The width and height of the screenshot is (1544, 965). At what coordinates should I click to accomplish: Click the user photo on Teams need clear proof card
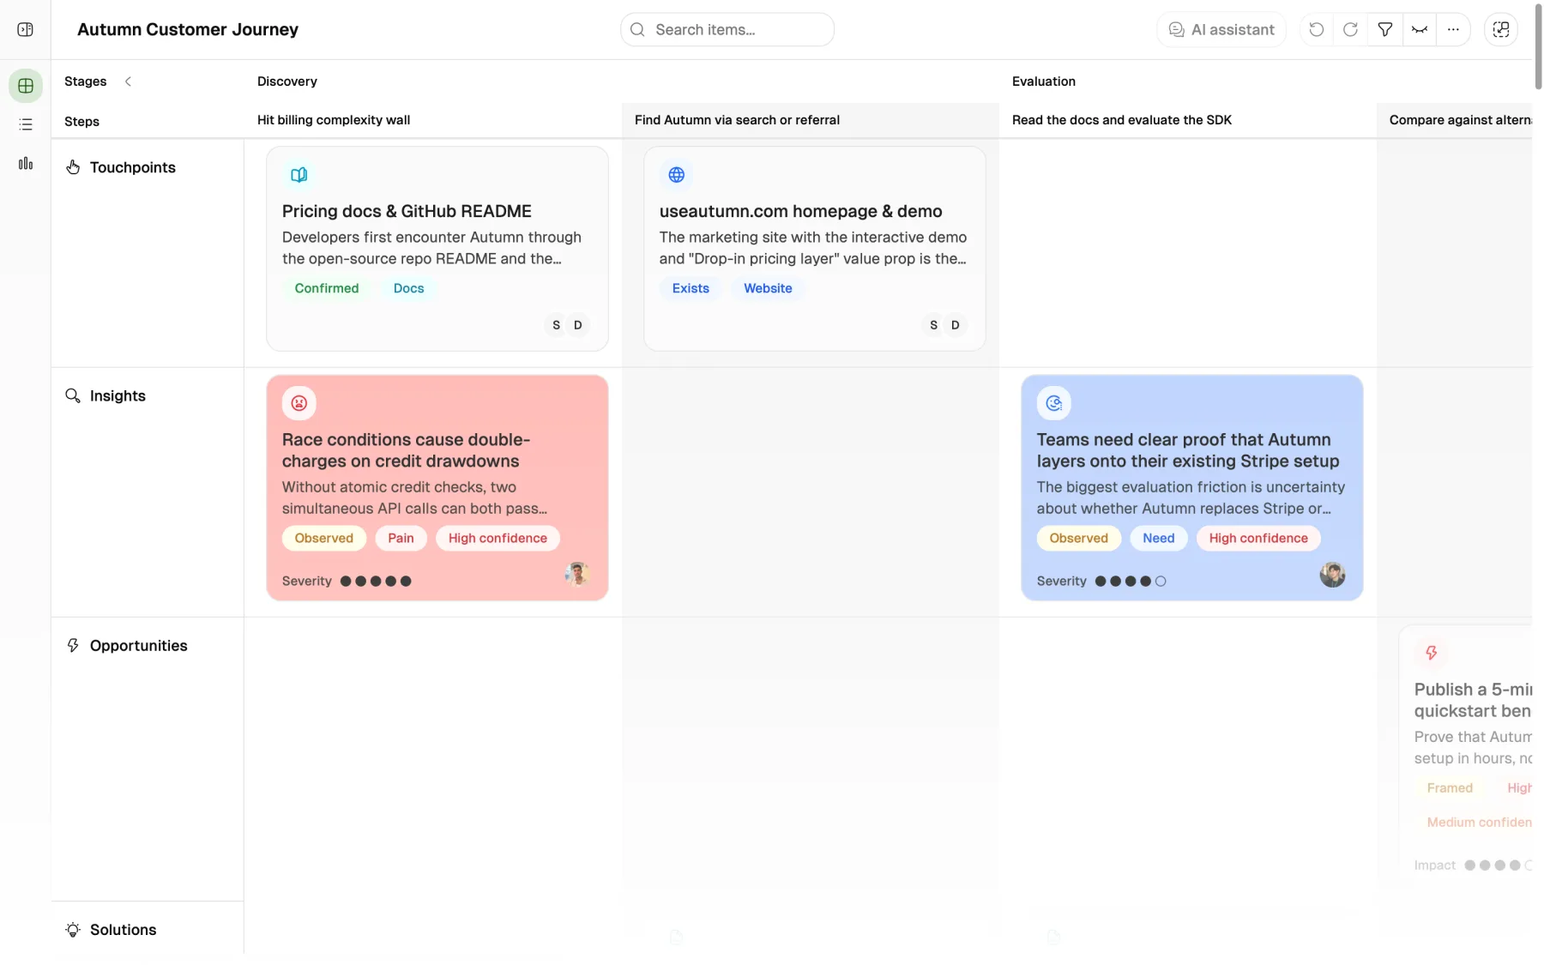click(1332, 574)
